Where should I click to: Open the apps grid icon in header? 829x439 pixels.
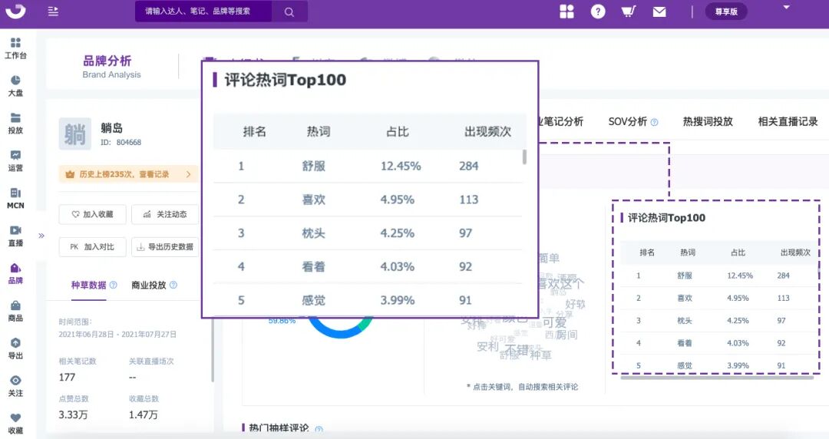pos(566,11)
